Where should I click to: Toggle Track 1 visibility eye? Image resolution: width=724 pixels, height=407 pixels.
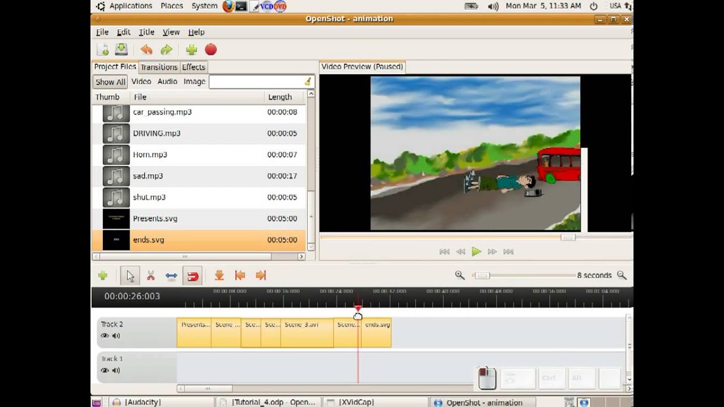pyautogui.click(x=105, y=370)
